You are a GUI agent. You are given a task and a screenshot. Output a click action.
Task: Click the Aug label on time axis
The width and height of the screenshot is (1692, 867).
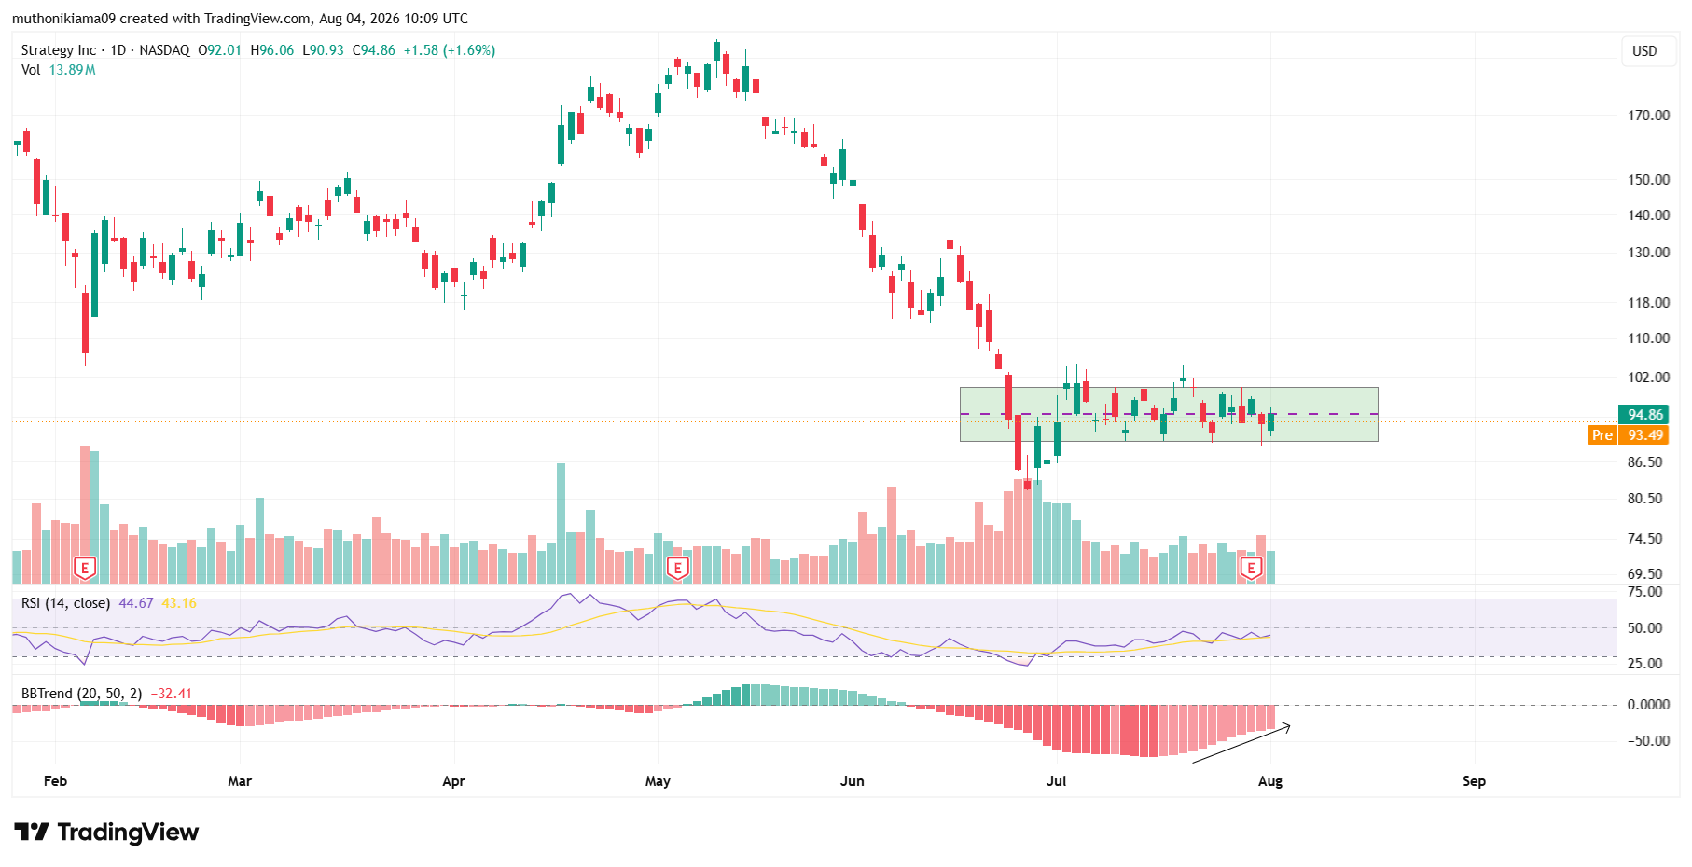[x=1269, y=781]
